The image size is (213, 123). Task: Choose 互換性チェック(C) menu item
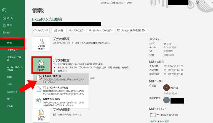point(61,102)
